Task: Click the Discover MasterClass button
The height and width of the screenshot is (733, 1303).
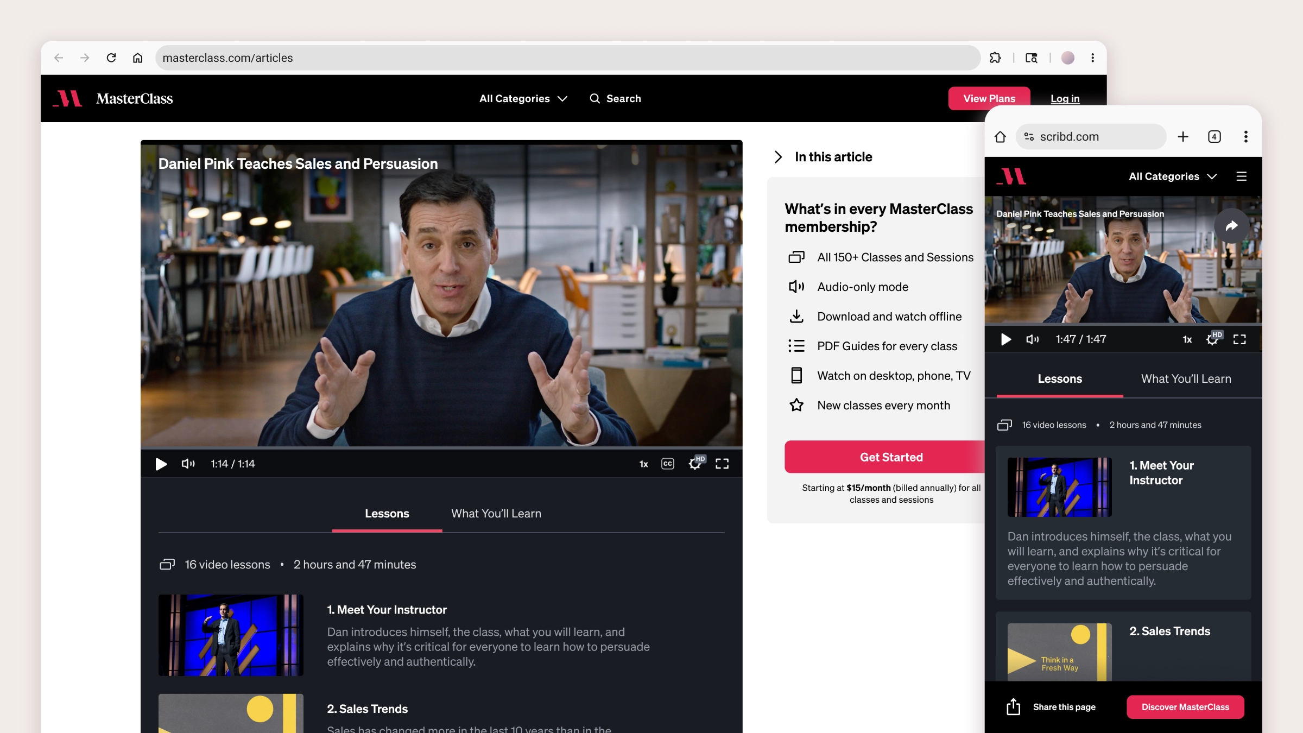Action: pos(1185,707)
